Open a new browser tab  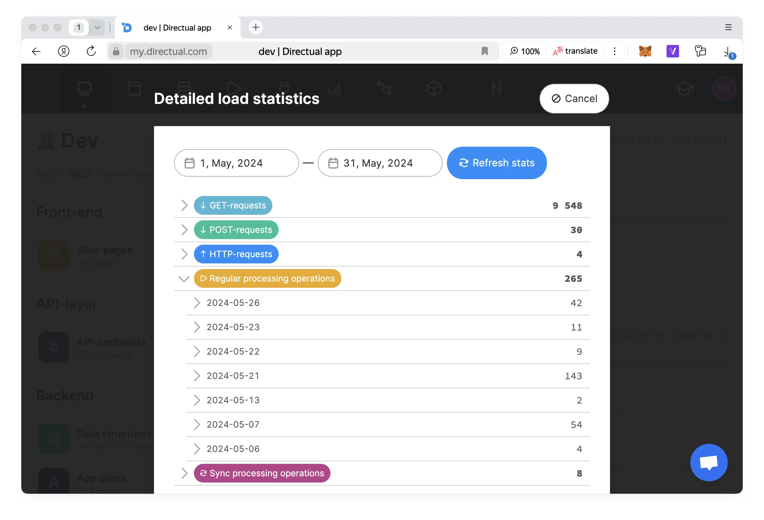(x=255, y=27)
